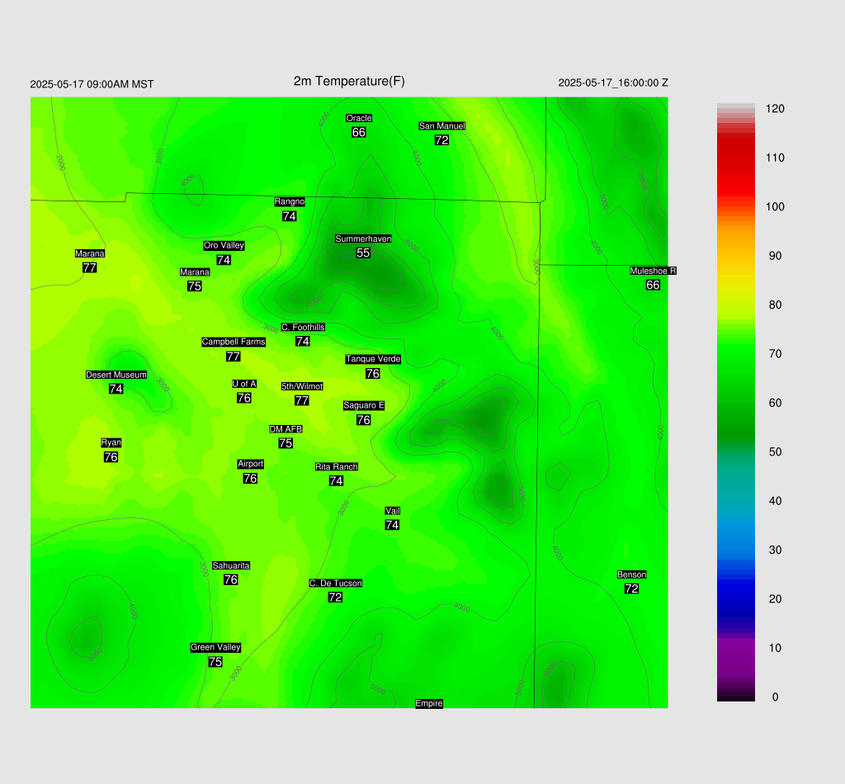Click the blue 20 region of colorbar
Viewport: 845px width, 784px height.
point(735,598)
